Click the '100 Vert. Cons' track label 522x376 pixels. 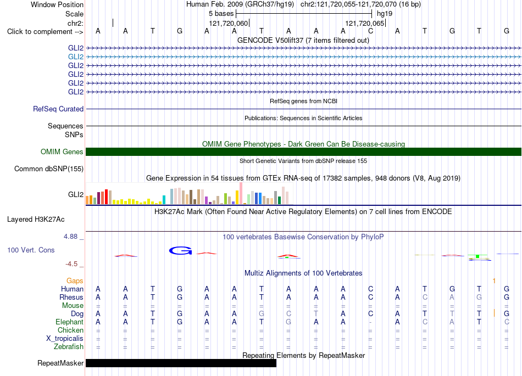[x=31, y=250]
